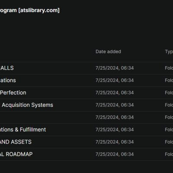Select the page title ending in [atslibrary.com]
The height and width of the screenshot is (173, 173).
pos(30,10)
